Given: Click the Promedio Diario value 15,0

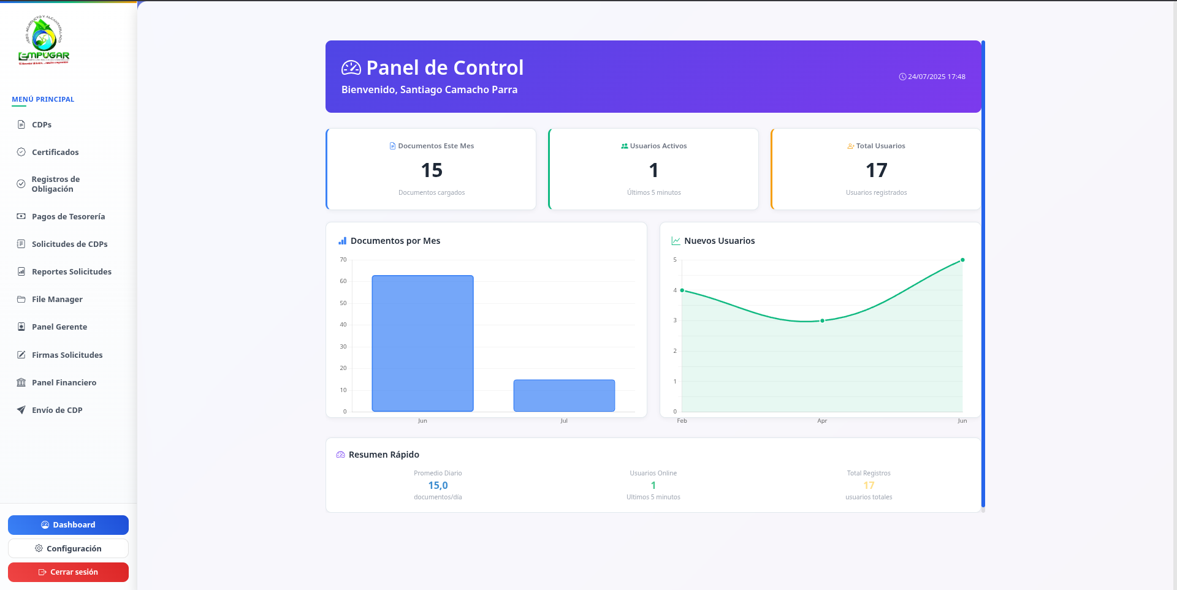Looking at the screenshot, I should tap(438, 485).
